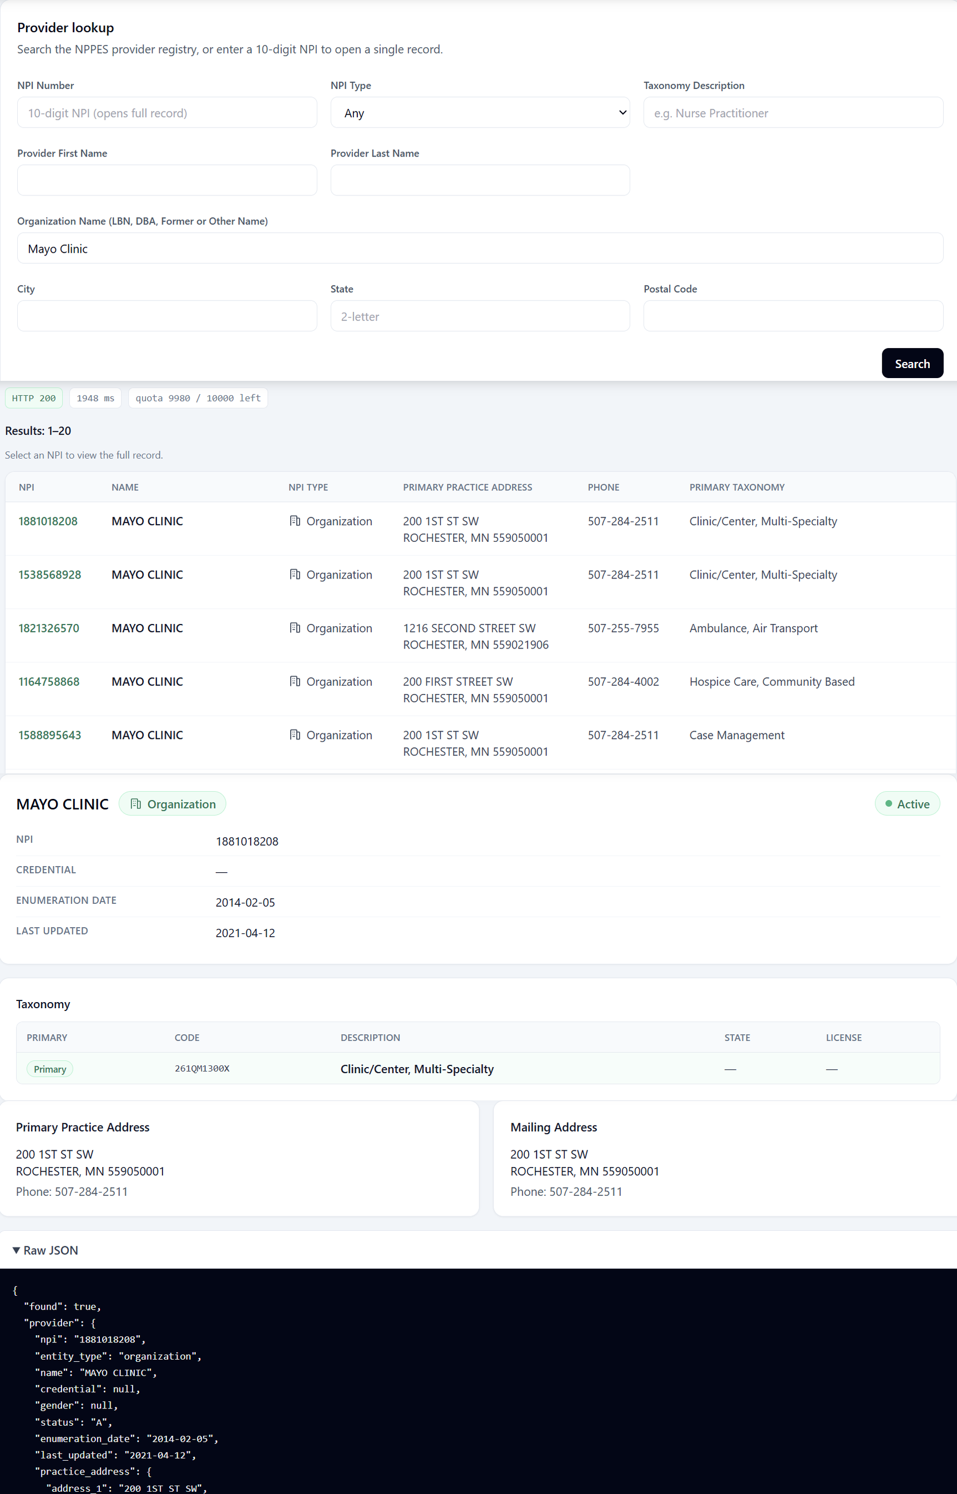The height and width of the screenshot is (1494, 957).
Task: Click the Taxonomy Description field
Action: pyautogui.click(x=793, y=113)
